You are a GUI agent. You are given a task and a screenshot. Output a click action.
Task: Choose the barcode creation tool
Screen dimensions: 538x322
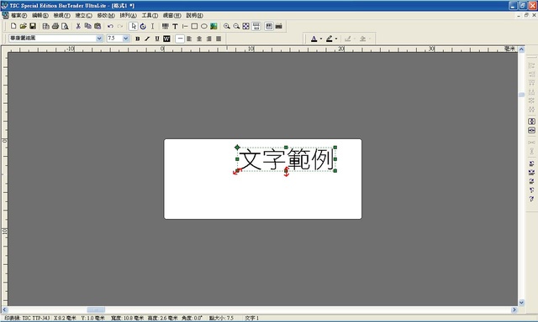click(x=166, y=26)
